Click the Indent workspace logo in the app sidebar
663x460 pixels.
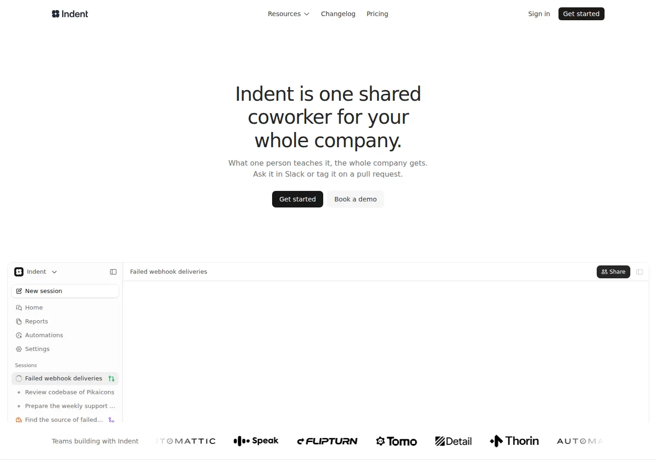[x=19, y=272]
